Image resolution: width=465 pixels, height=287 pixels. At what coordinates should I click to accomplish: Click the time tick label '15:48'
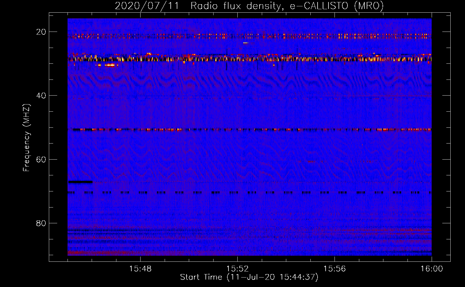(x=140, y=269)
